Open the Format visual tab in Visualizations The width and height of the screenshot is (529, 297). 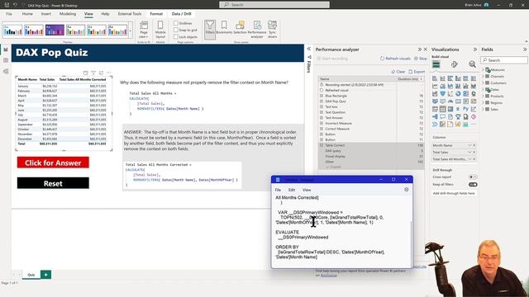454,64
